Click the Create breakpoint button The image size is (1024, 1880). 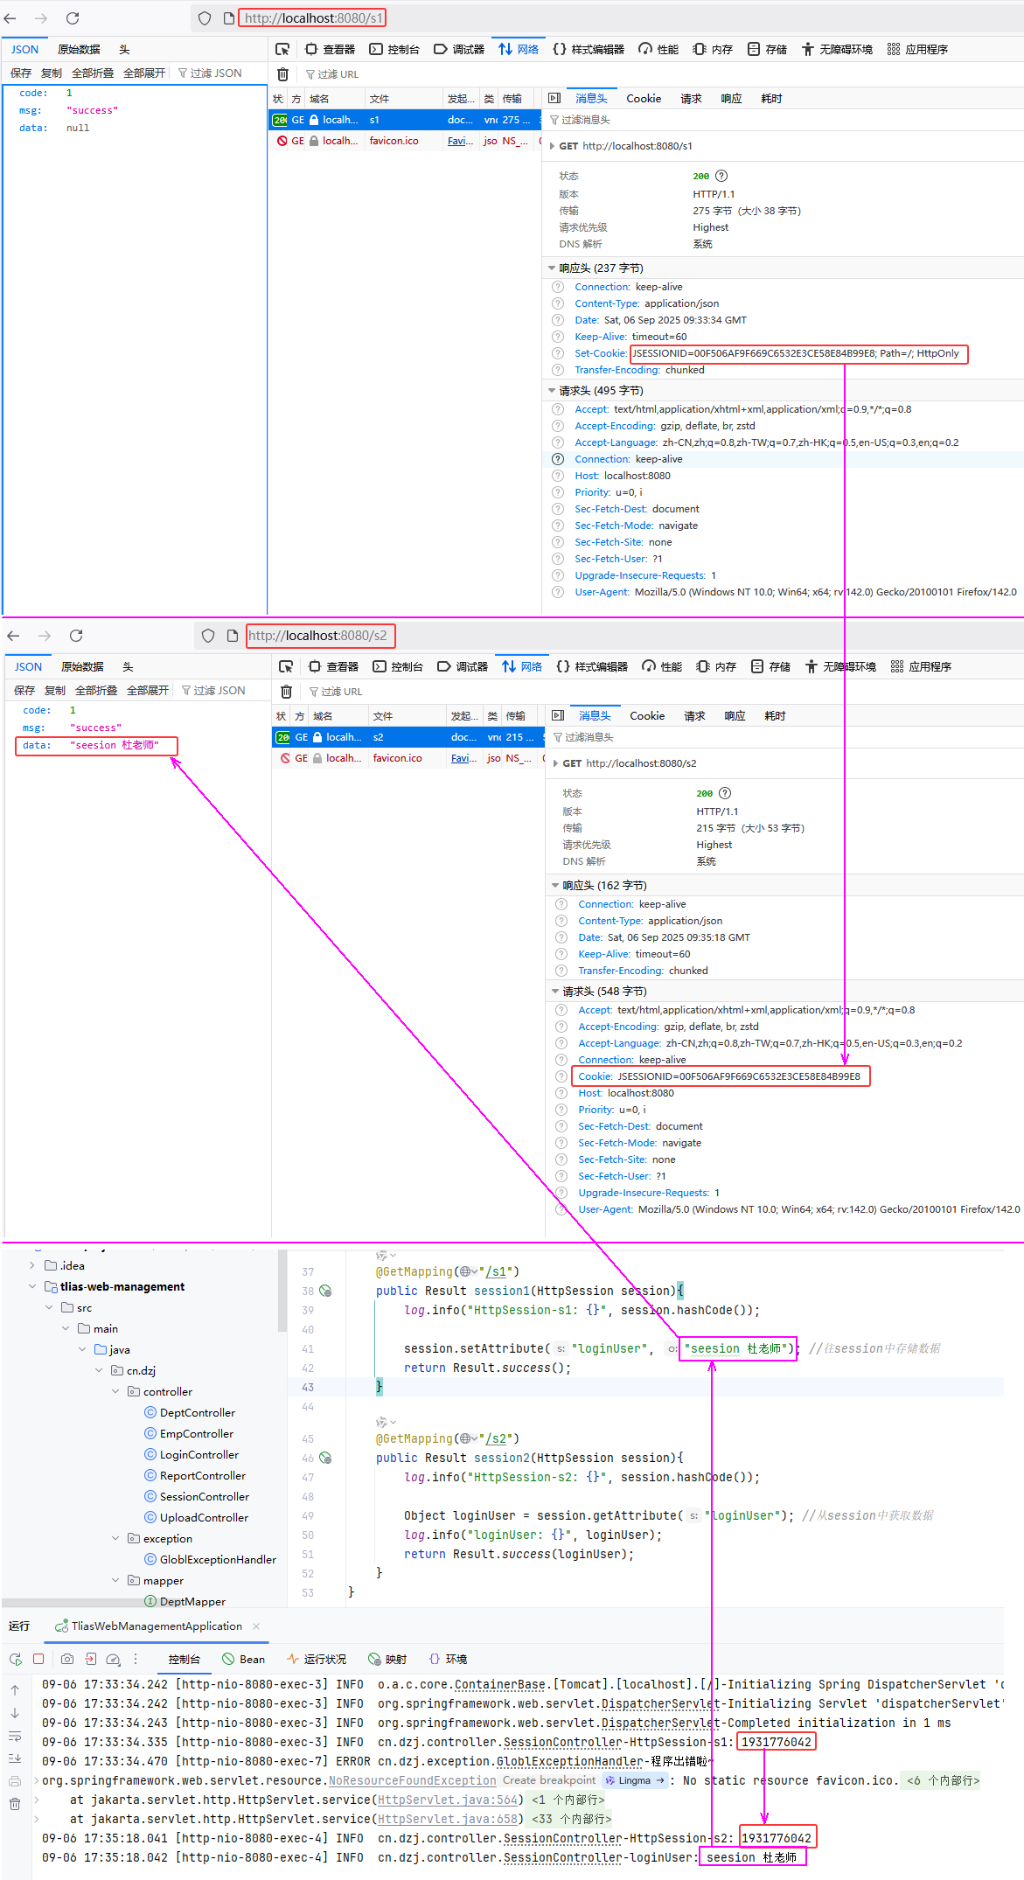pos(549,1780)
